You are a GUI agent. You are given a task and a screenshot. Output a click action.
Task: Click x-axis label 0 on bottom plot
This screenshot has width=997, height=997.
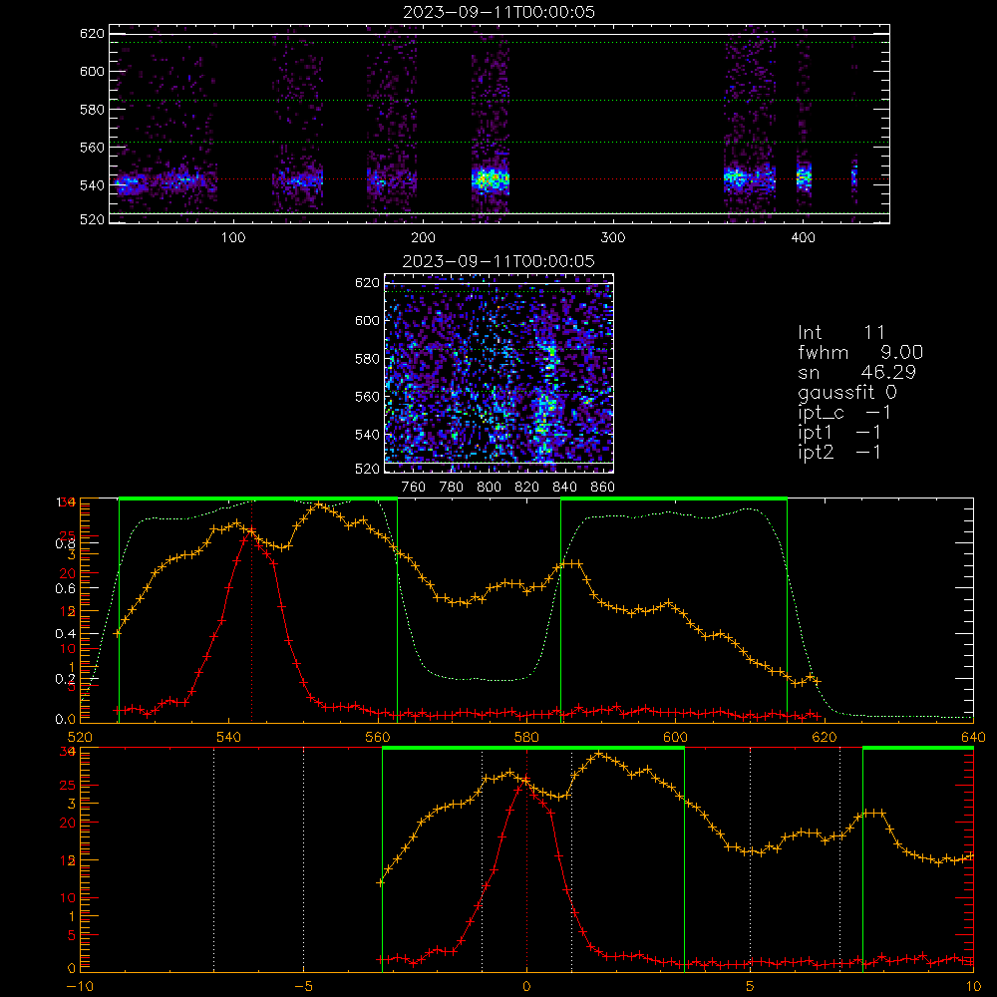pyautogui.click(x=526, y=987)
